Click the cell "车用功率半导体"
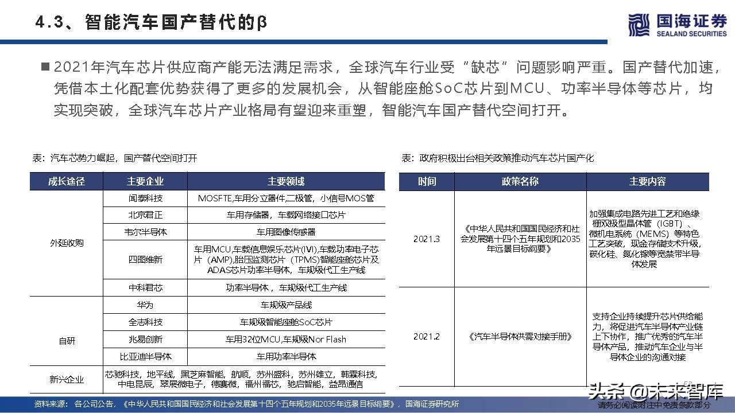Viewport: 735px width, 413px height. tap(286, 356)
